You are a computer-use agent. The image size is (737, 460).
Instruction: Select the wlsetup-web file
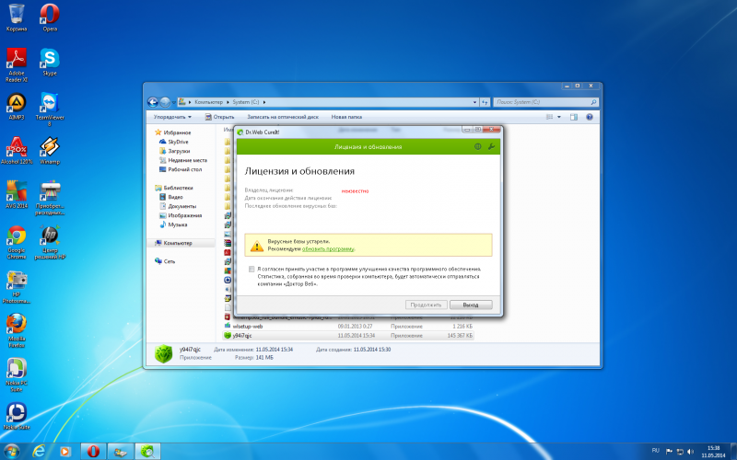pos(348,327)
